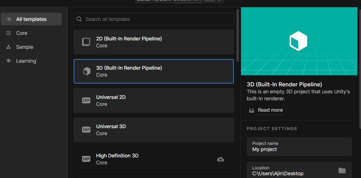Click the Read more package icon

coord(252,110)
